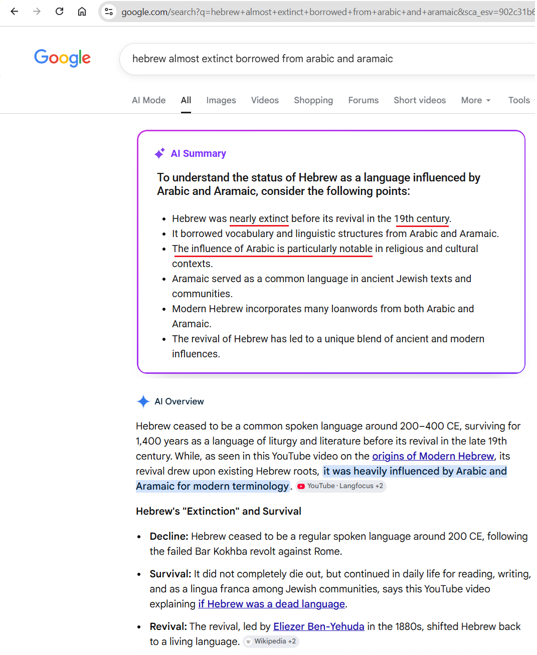This screenshot has width=537, height=655.
Task: Open the Images tab
Action: (x=221, y=100)
